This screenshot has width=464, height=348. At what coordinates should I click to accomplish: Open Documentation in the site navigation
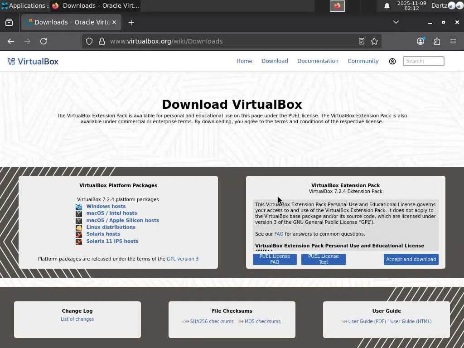pos(318,61)
